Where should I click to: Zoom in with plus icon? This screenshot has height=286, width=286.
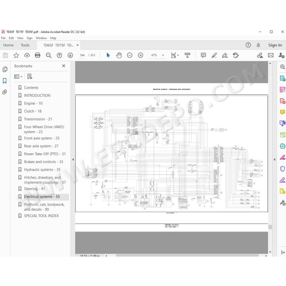click(141, 55)
